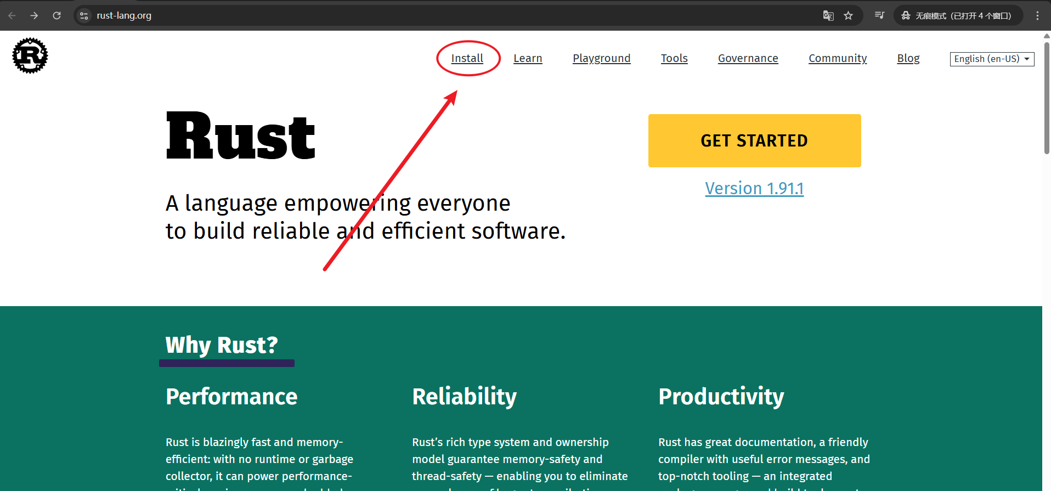Bookmark this page with the star icon
1051x491 pixels.
tap(849, 15)
